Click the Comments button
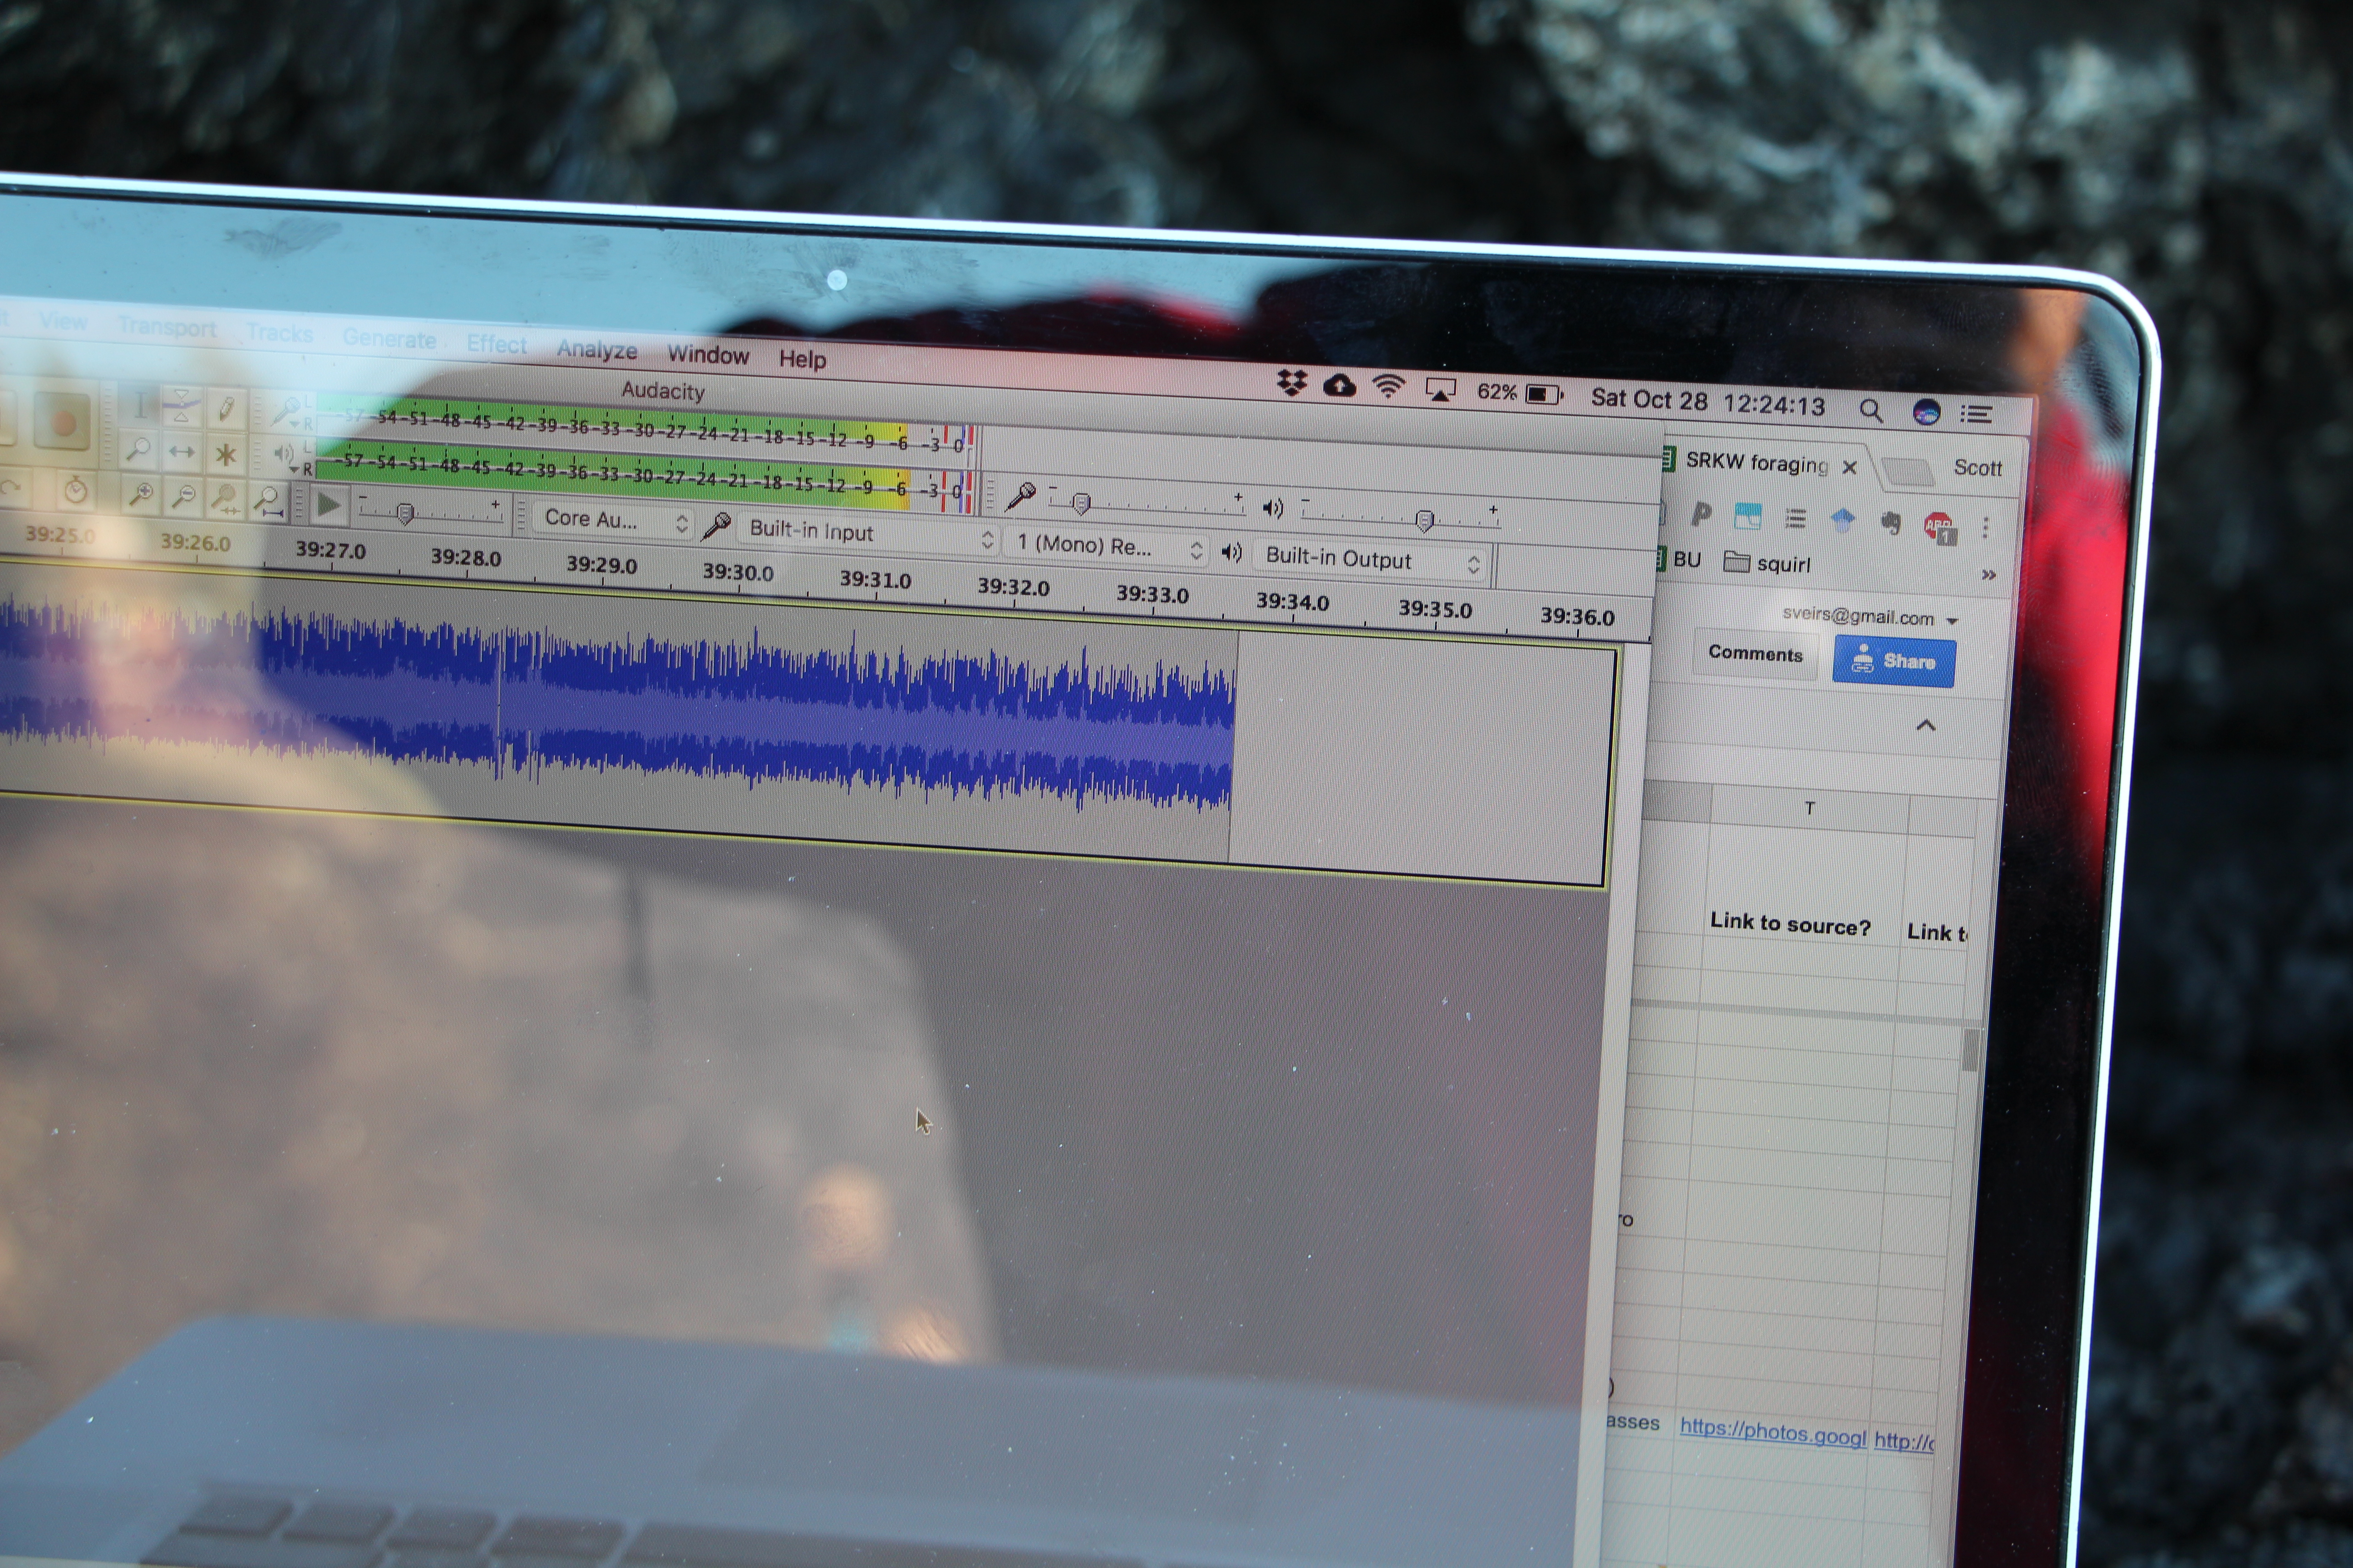This screenshot has width=2353, height=1568. 1755,654
